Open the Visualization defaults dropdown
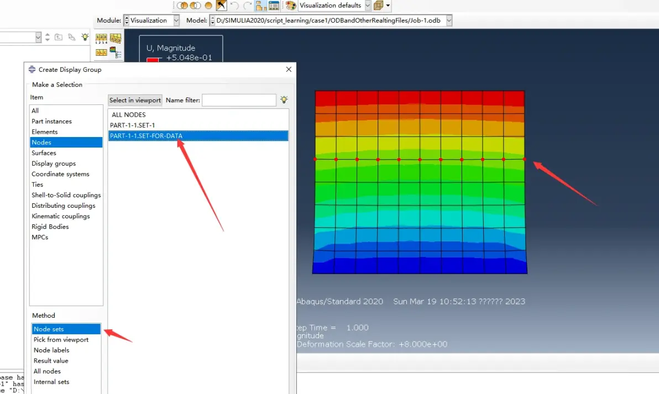 click(368, 6)
